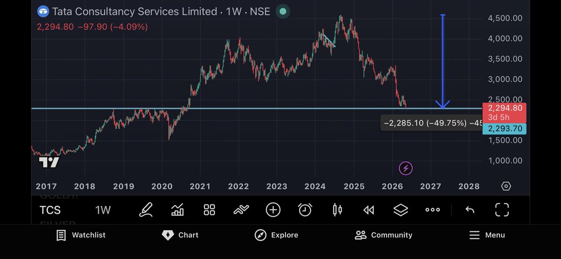Tap the green market status indicator

pyautogui.click(x=282, y=11)
